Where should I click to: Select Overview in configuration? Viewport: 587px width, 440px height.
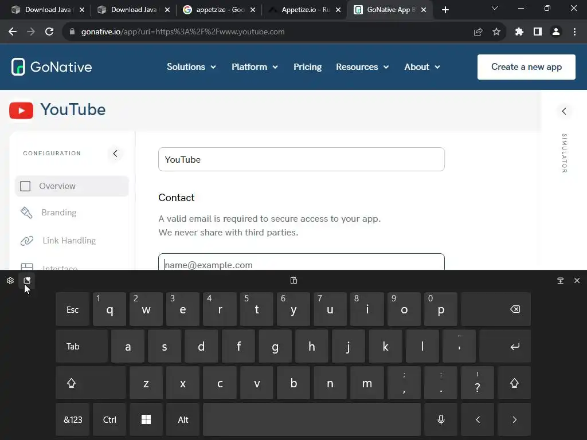(x=72, y=186)
